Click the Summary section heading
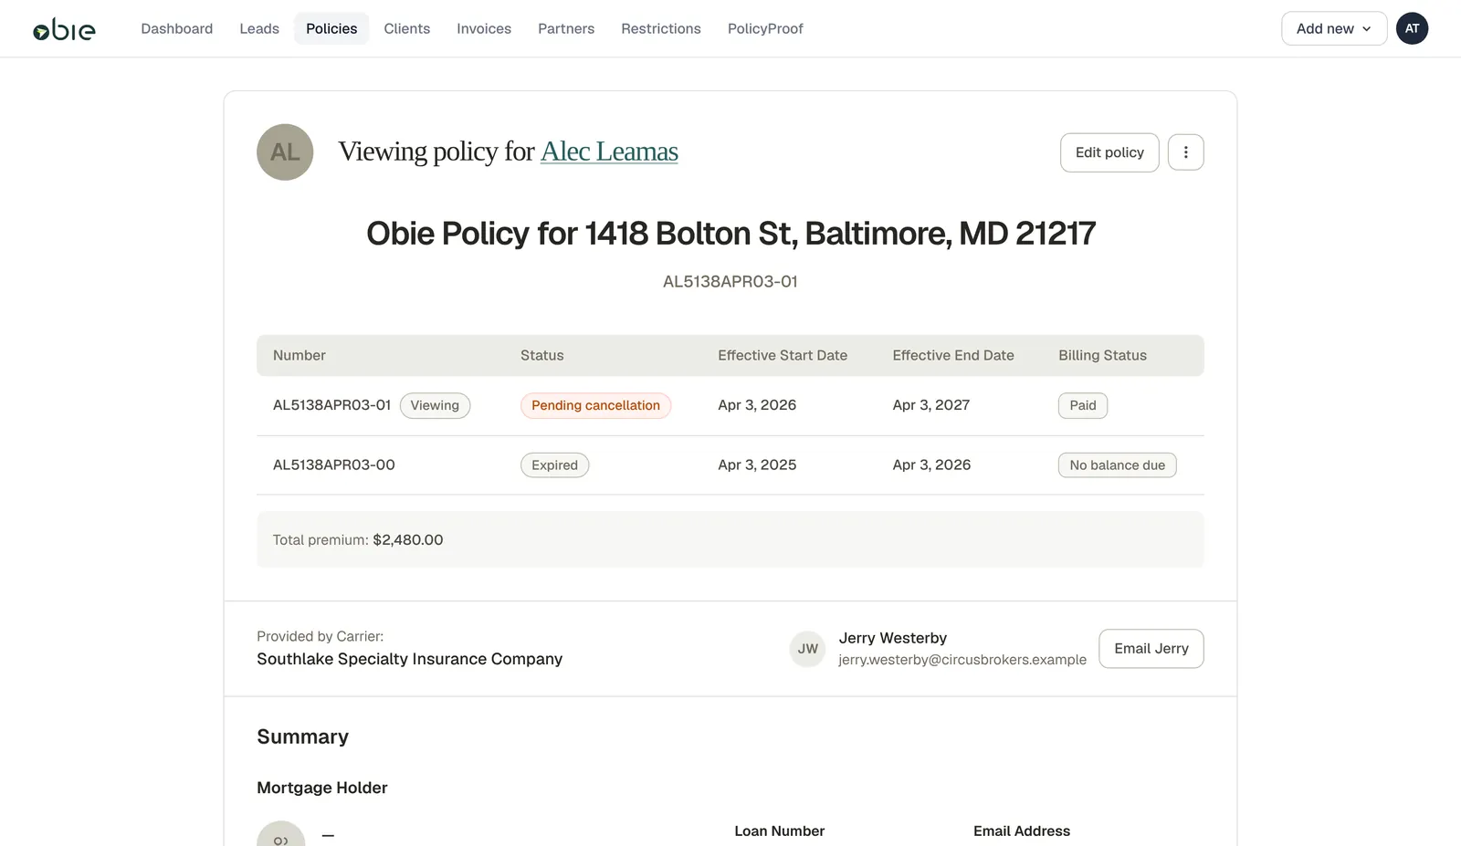 click(x=302, y=736)
